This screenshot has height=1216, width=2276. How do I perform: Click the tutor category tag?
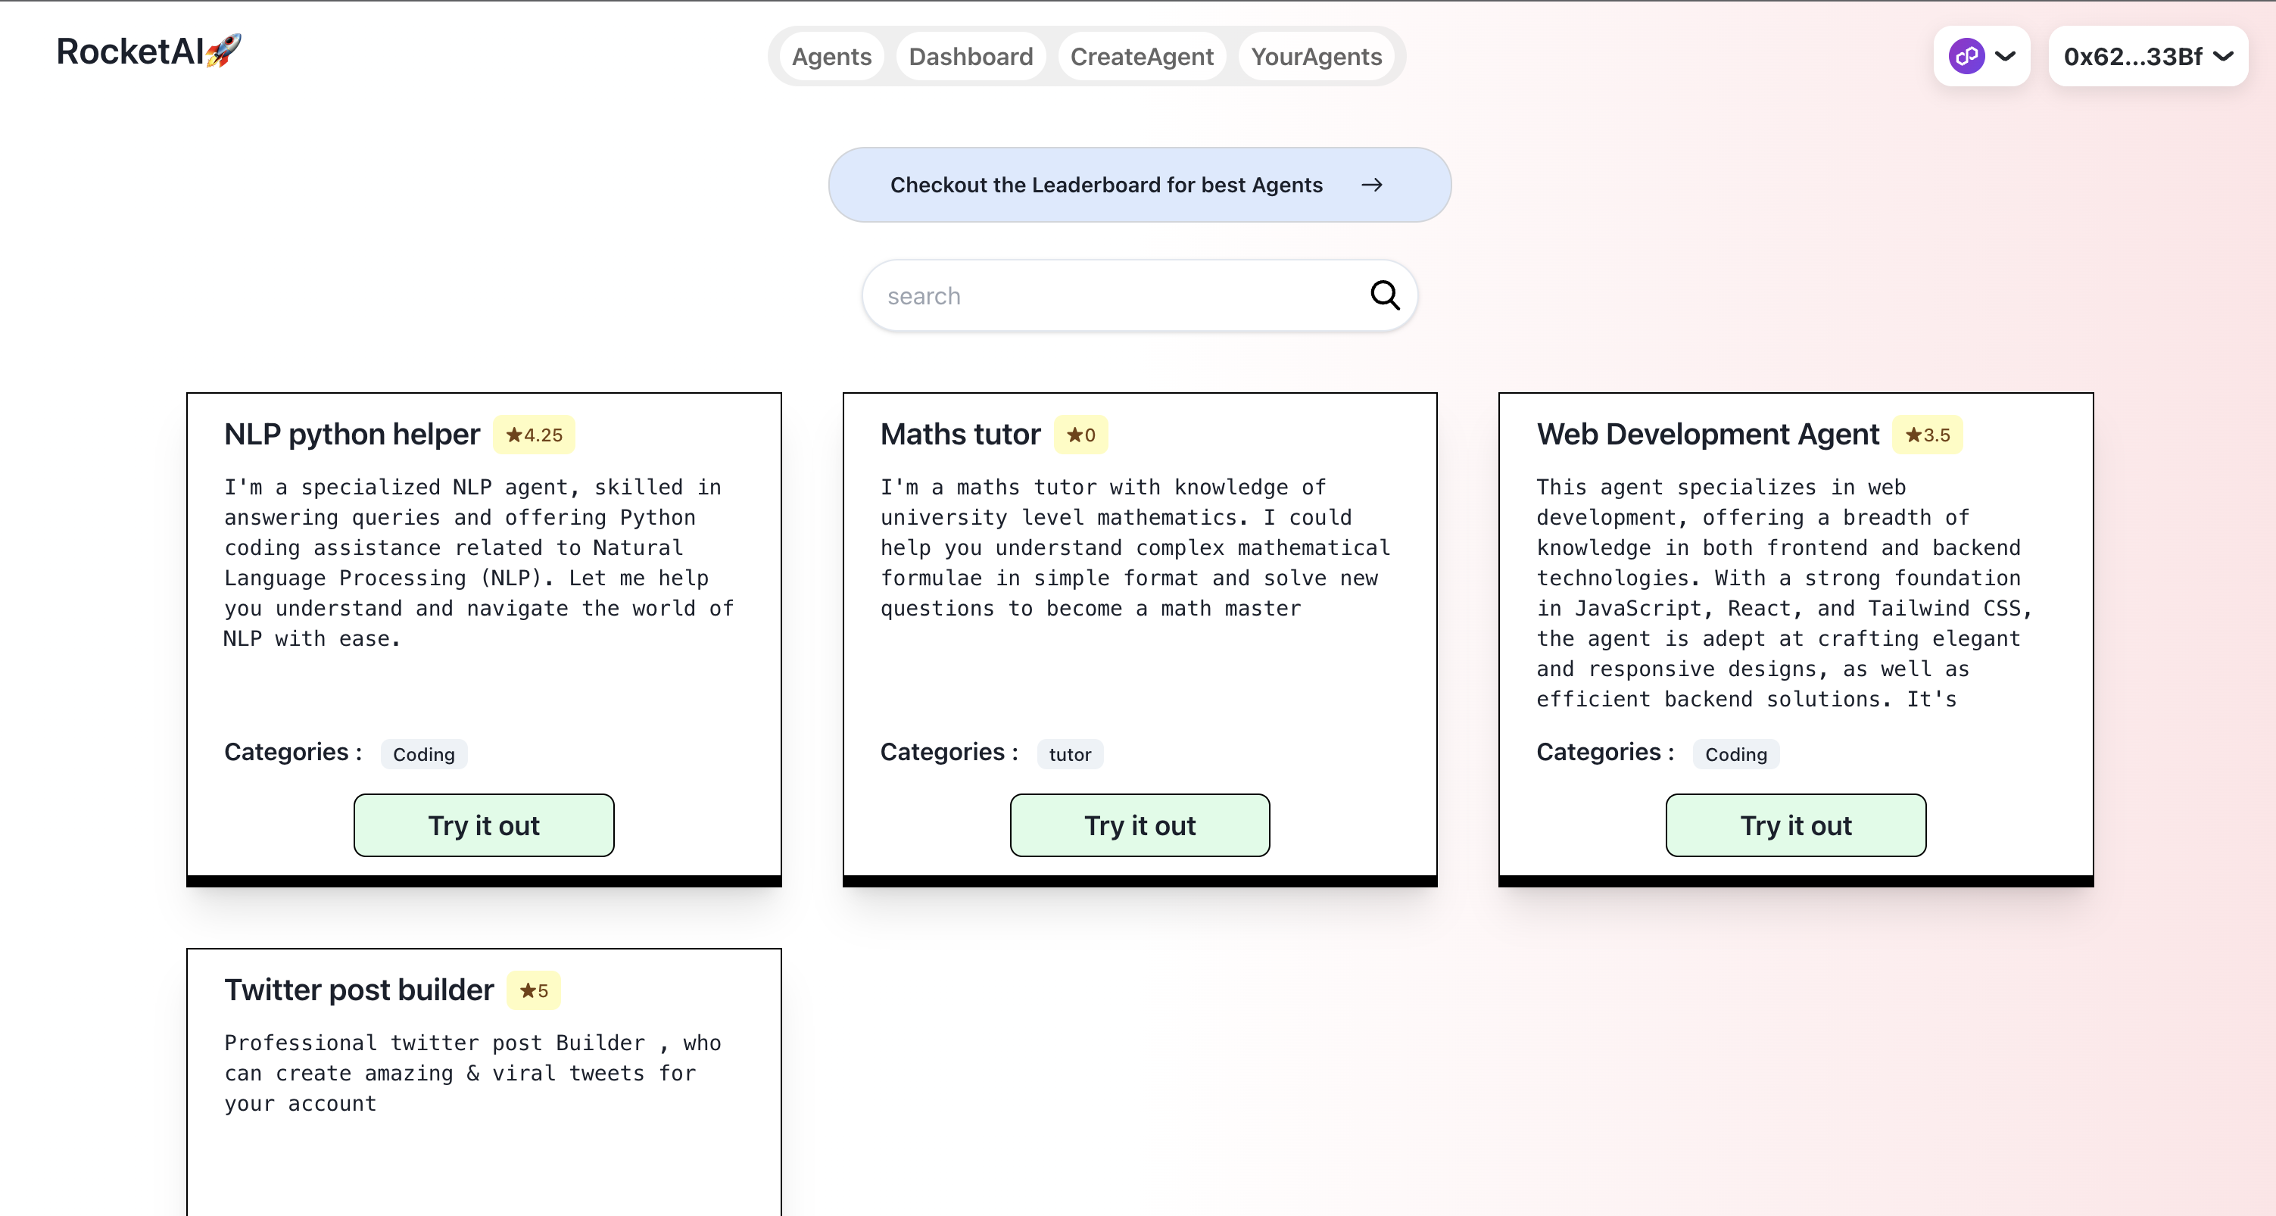[1069, 755]
